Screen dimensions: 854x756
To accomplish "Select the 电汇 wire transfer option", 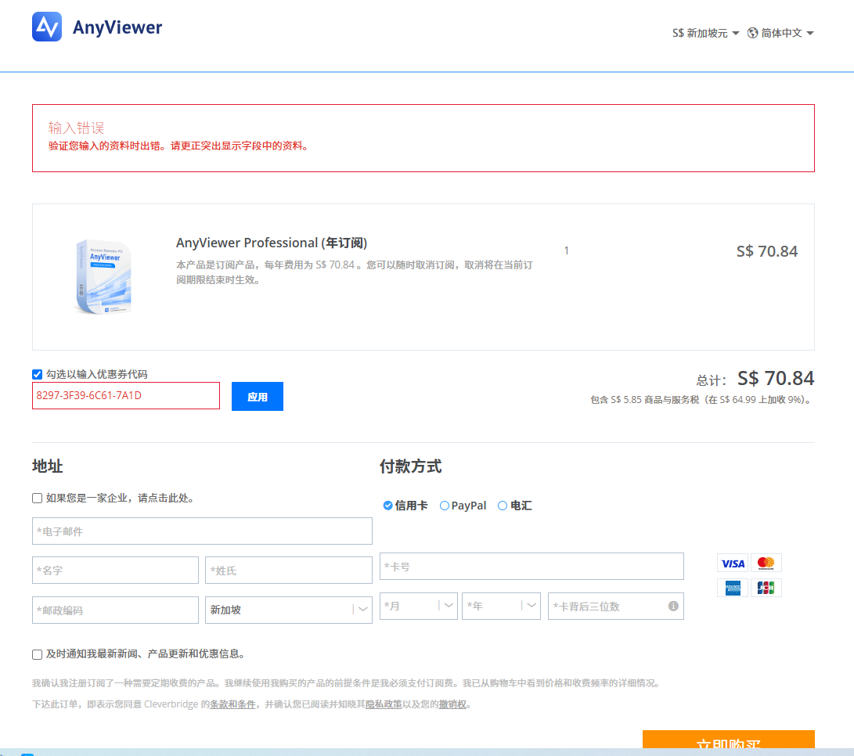I will pyautogui.click(x=503, y=506).
